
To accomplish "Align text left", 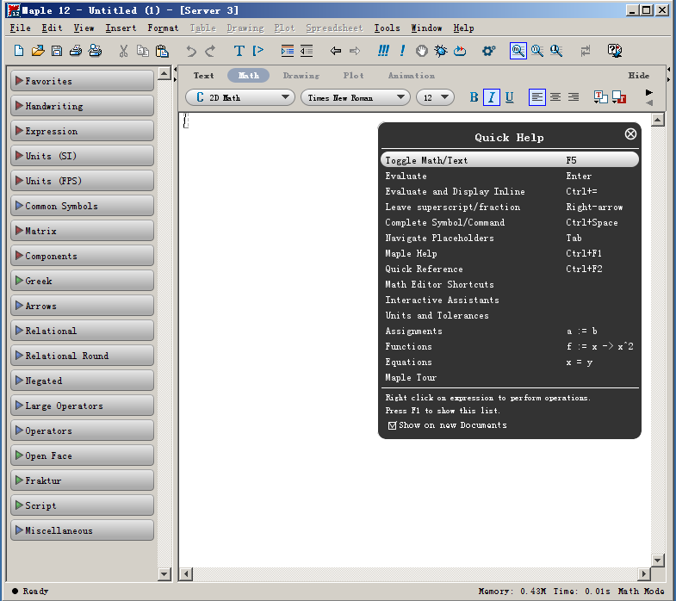I will (x=537, y=97).
